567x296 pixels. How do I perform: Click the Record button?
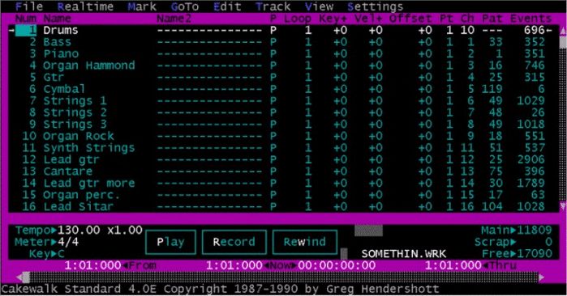point(234,242)
